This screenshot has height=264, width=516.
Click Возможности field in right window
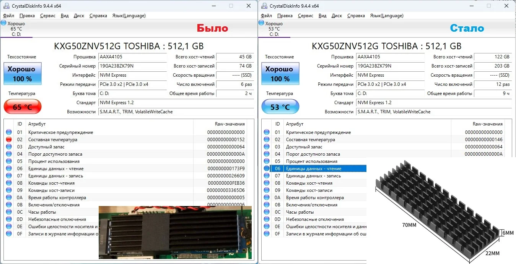(434, 112)
